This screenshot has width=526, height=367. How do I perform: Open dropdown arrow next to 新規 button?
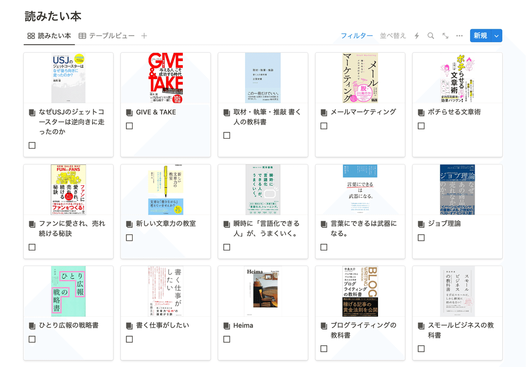click(497, 35)
